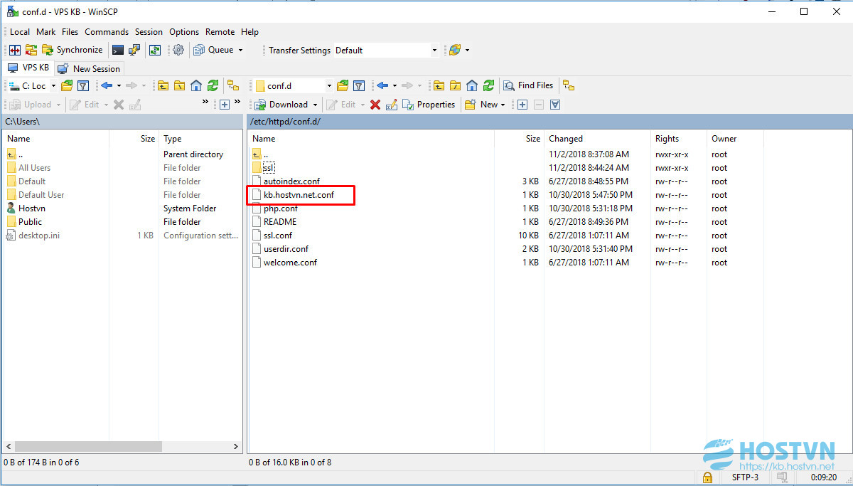Image resolution: width=853 pixels, height=486 pixels.
Task: Open the Local menu
Action: click(20, 31)
